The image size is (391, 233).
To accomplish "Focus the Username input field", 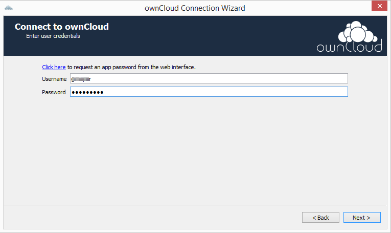I will tap(209, 79).
